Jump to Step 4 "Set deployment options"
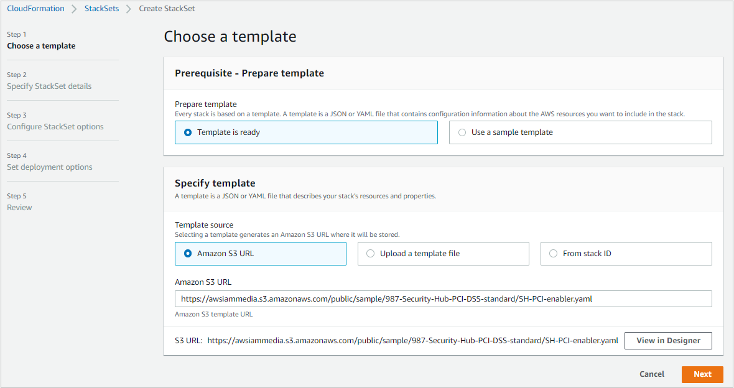Image resolution: width=734 pixels, height=388 pixels. [49, 167]
